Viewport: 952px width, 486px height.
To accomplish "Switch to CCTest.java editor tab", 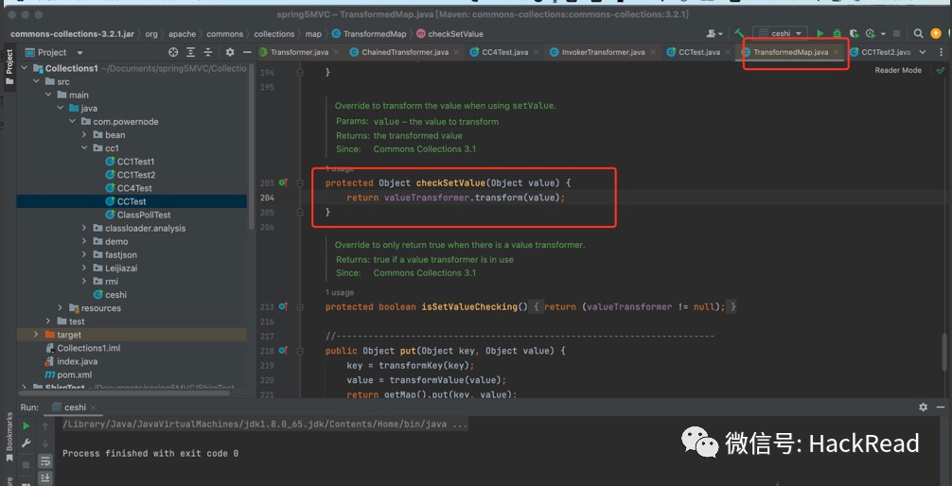I will pyautogui.click(x=699, y=52).
